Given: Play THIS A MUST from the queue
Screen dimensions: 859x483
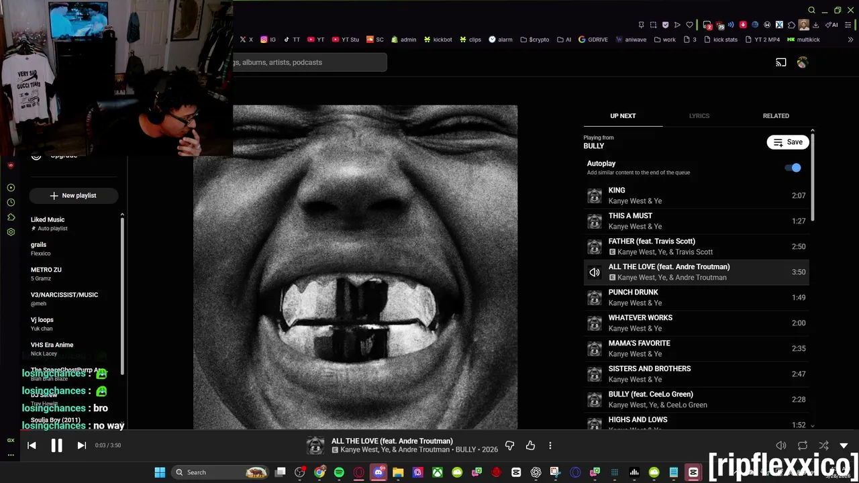Looking at the screenshot, I should pyautogui.click(x=696, y=221).
